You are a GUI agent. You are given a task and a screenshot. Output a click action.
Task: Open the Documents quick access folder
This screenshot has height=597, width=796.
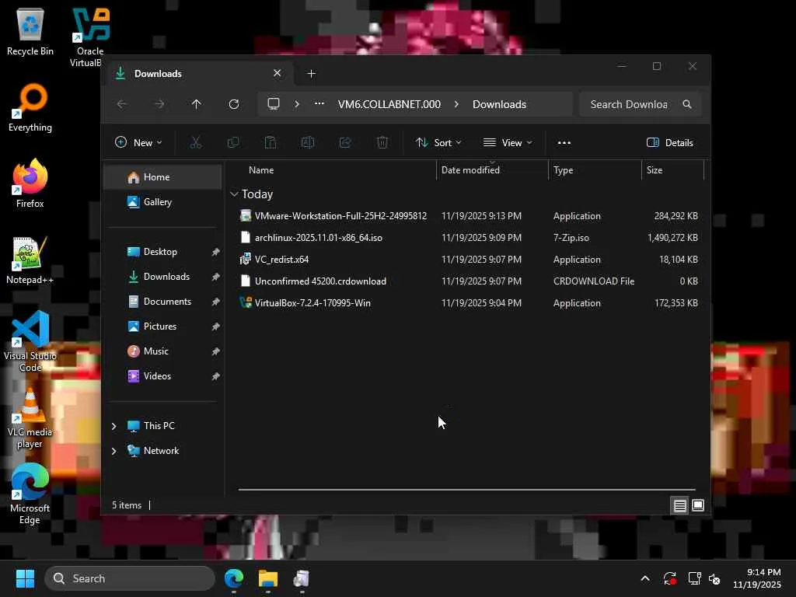coord(166,302)
